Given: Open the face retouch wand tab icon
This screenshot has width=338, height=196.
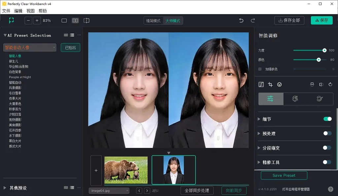Looking at the screenshot, I should coord(295,98).
